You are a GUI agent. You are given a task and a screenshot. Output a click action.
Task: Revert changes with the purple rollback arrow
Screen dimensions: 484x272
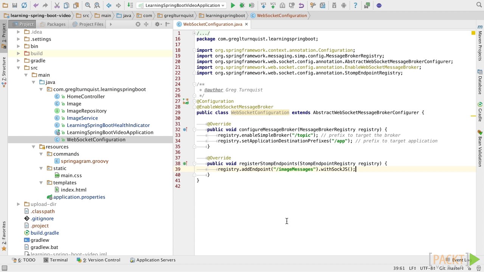coord(301,5)
